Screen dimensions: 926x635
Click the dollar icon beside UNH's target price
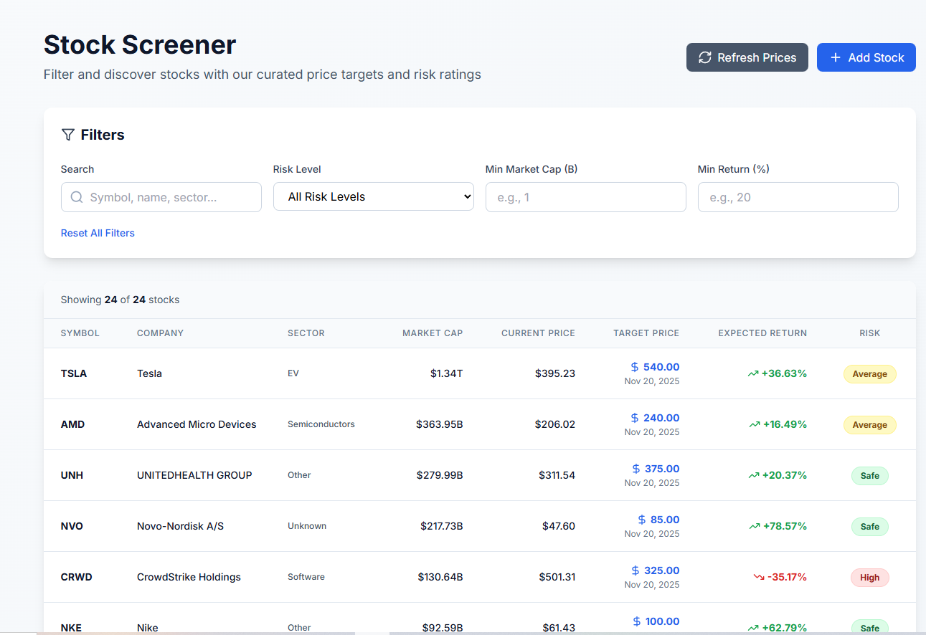coord(635,468)
